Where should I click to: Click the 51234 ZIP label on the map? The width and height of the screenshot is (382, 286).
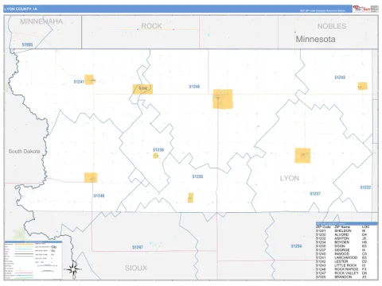click(296, 246)
